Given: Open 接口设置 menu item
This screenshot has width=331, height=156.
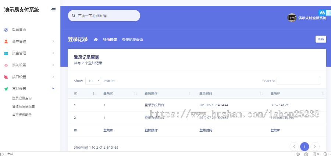Looking at the screenshot, I should tap(19, 77).
